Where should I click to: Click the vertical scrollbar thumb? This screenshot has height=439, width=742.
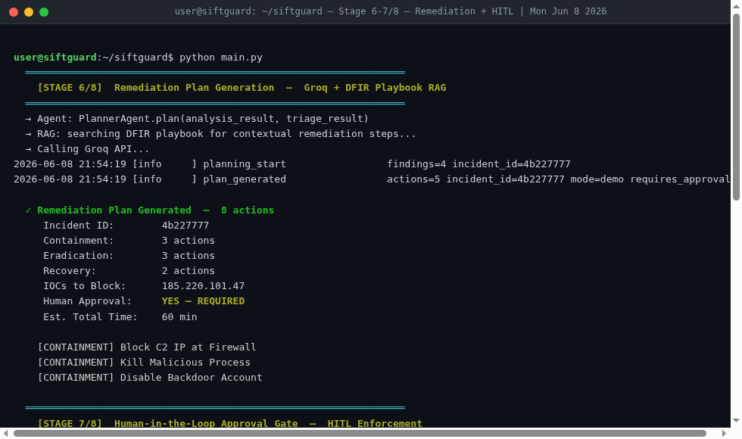736,107
